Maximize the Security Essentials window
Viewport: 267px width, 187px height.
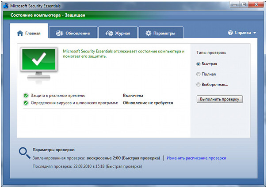244,5
